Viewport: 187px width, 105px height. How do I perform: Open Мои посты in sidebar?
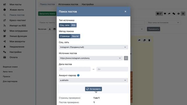(15, 4)
